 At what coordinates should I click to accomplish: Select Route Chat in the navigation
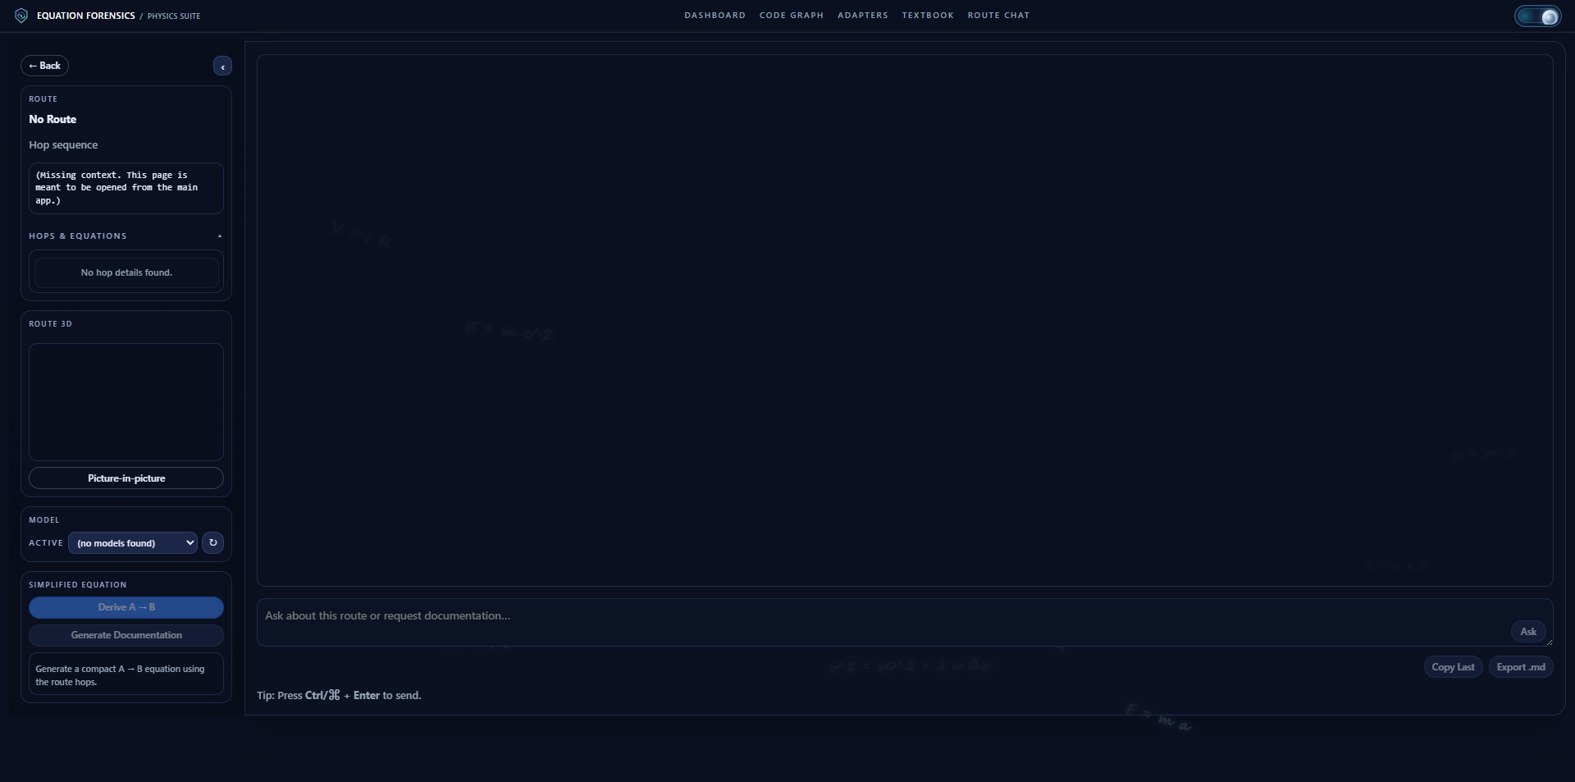998,16
